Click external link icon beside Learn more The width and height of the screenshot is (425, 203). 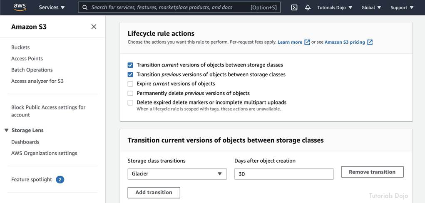pyautogui.click(x=307, y=42)
